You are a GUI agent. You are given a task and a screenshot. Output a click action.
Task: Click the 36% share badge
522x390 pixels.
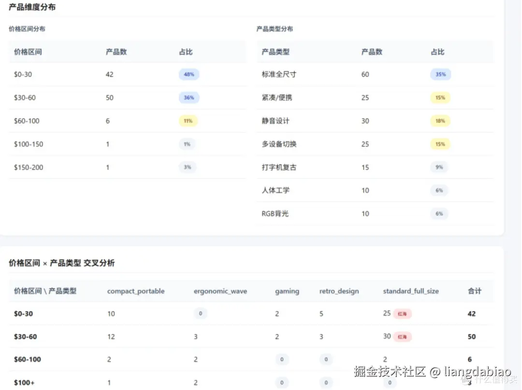point(189,97)
